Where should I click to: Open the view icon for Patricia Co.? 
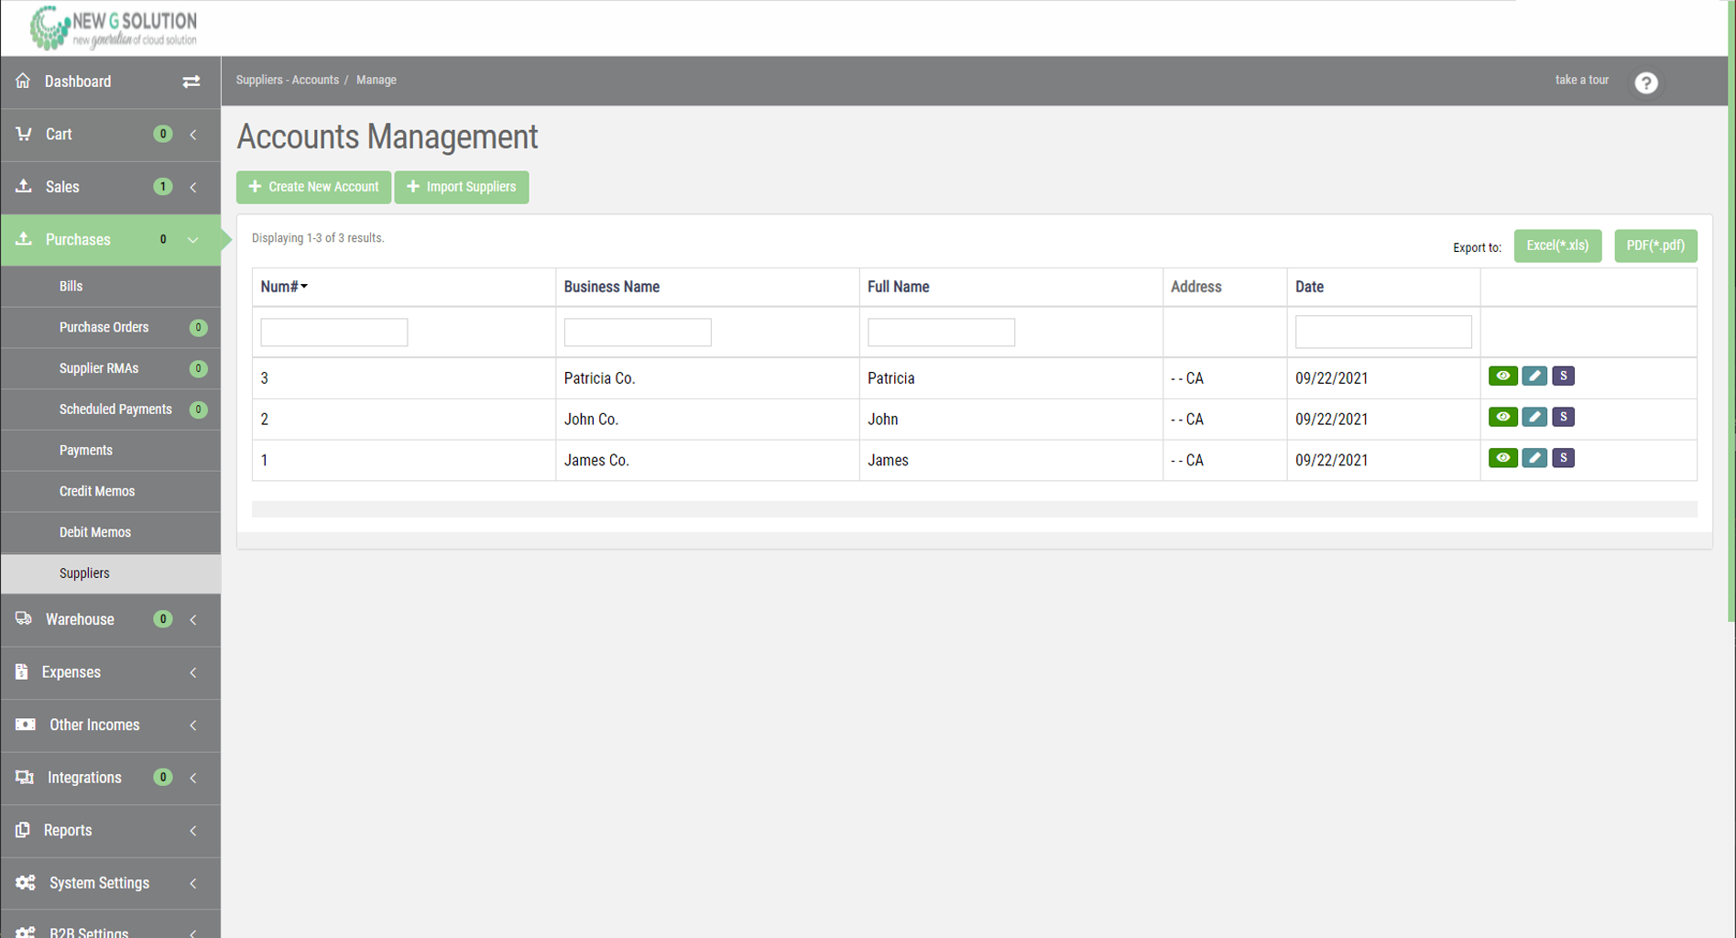(1502, 376)
